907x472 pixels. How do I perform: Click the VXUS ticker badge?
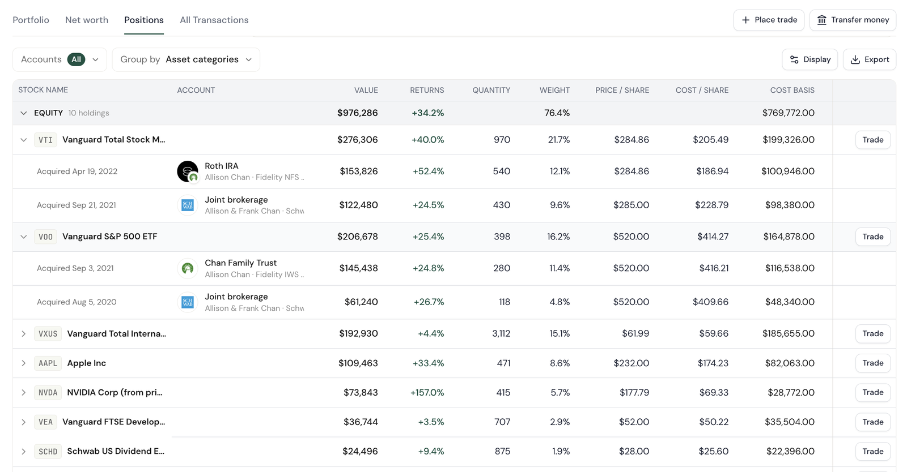[48, 334]
